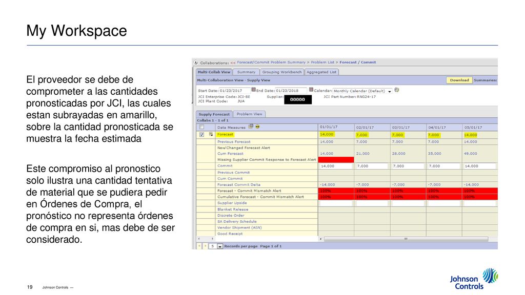Click the Vendor Shipment (ASN) measure link
Image resolution: width=525 pixels, height=295 pixels.
pyautogui.click(x=239, y=227)
